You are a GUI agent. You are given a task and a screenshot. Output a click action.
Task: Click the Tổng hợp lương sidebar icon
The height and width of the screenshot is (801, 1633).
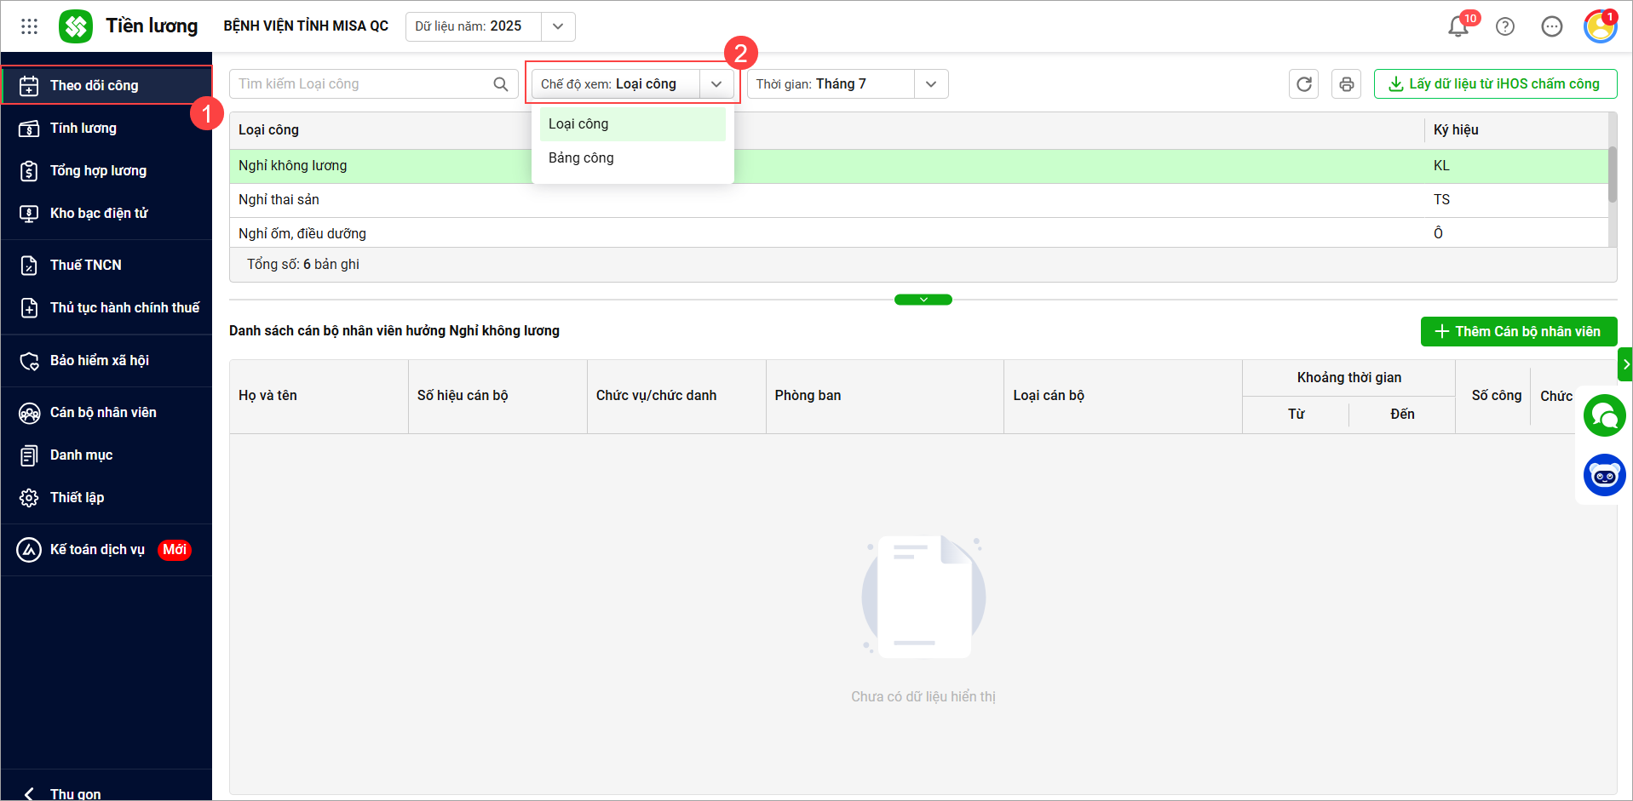pos(29,171)
